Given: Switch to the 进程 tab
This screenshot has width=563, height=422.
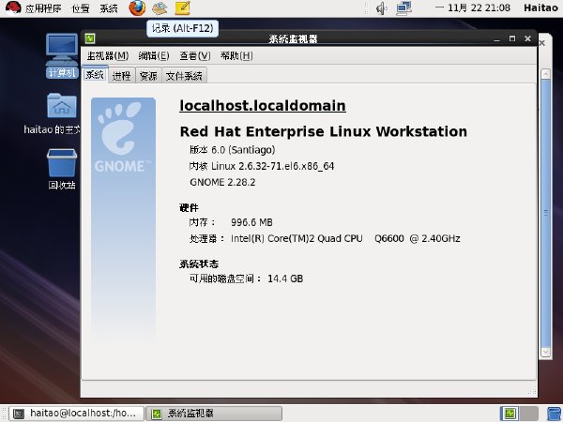Looking at the screenshot, I should point(122,75).
